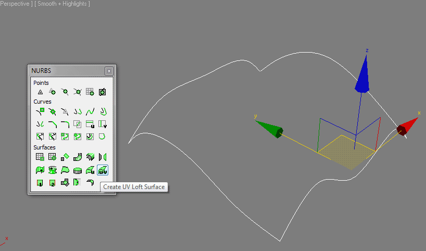Select the Create Offset Curve tool
The image size is (426, 251).
coord(103,111)
